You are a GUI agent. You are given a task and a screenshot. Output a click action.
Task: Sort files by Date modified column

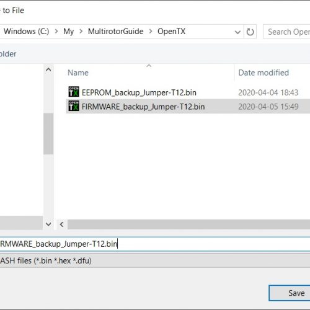263,73
